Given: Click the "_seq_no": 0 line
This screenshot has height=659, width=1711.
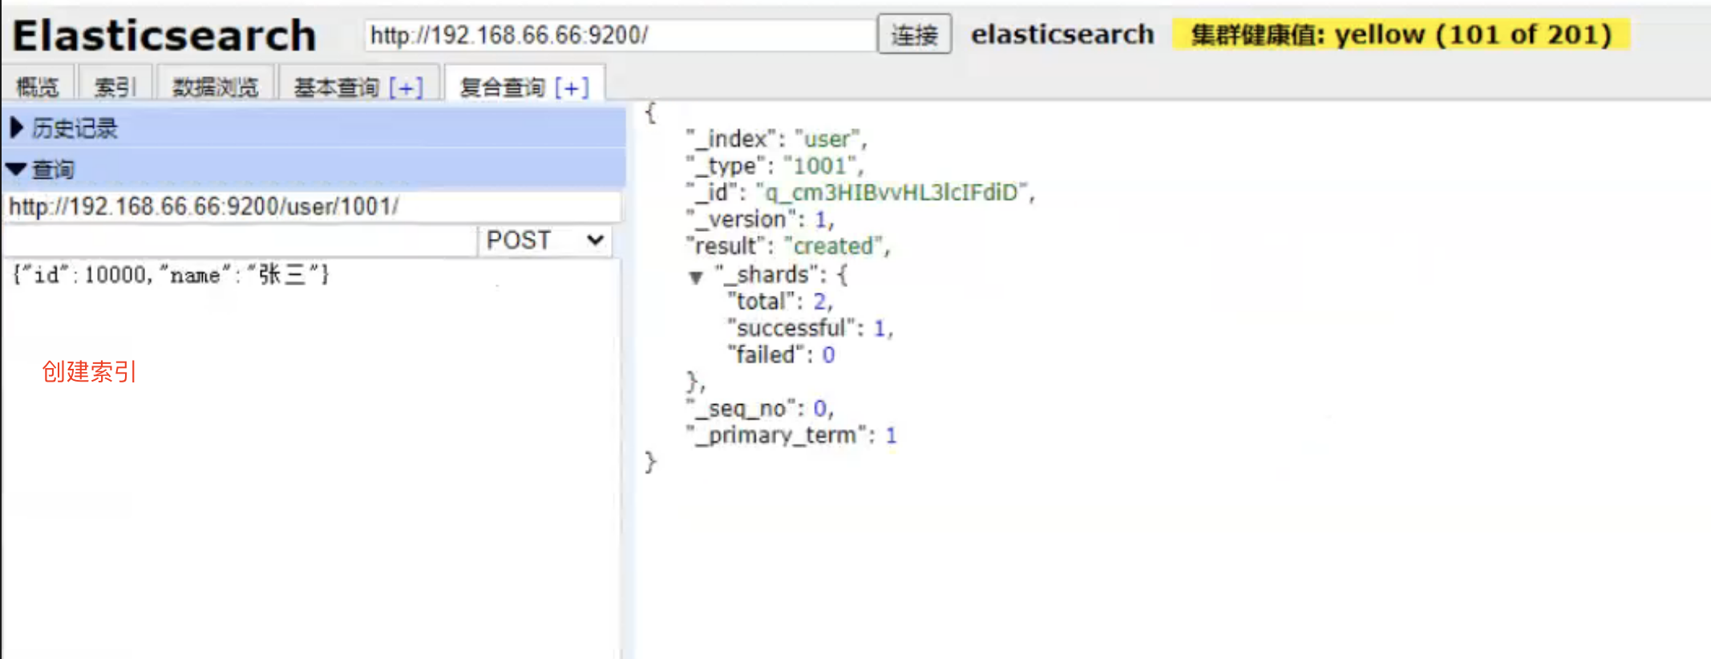Looking at the screenshot, I should pyautogui.click(x=760, y=408).
